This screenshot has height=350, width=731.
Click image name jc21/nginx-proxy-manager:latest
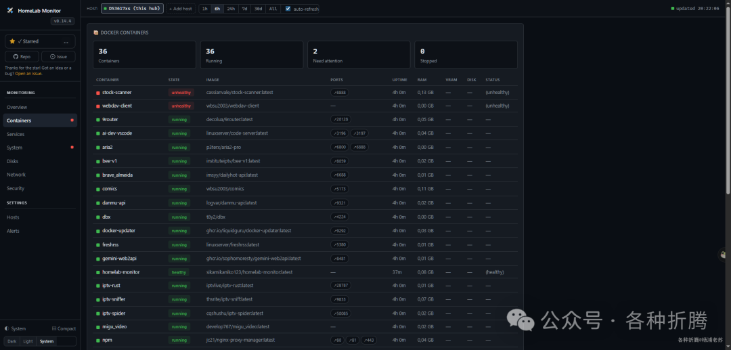pyautogui.click(x=240, y=341)
